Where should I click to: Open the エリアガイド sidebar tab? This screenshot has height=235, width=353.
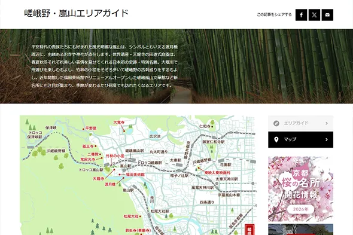(x=300, y=123)
